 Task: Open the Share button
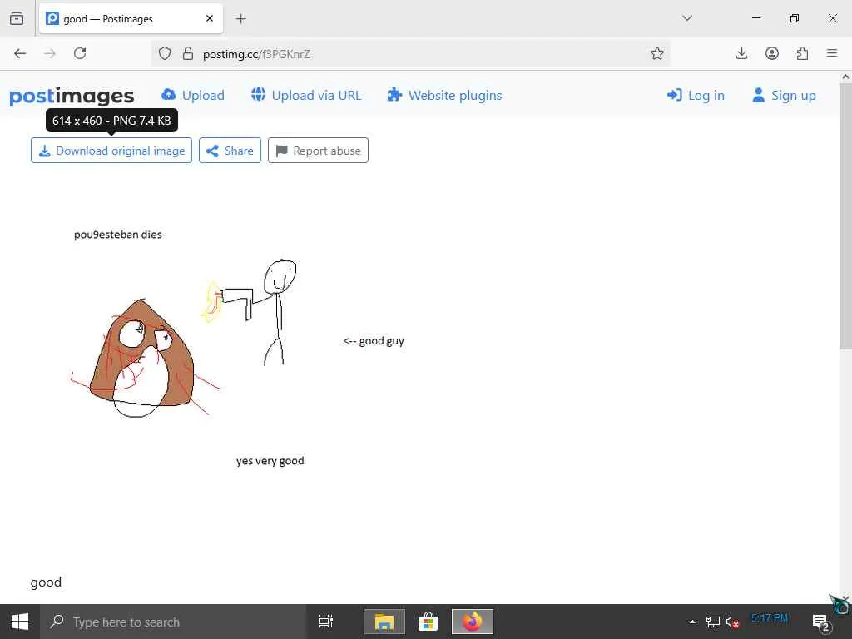(230, 151)
